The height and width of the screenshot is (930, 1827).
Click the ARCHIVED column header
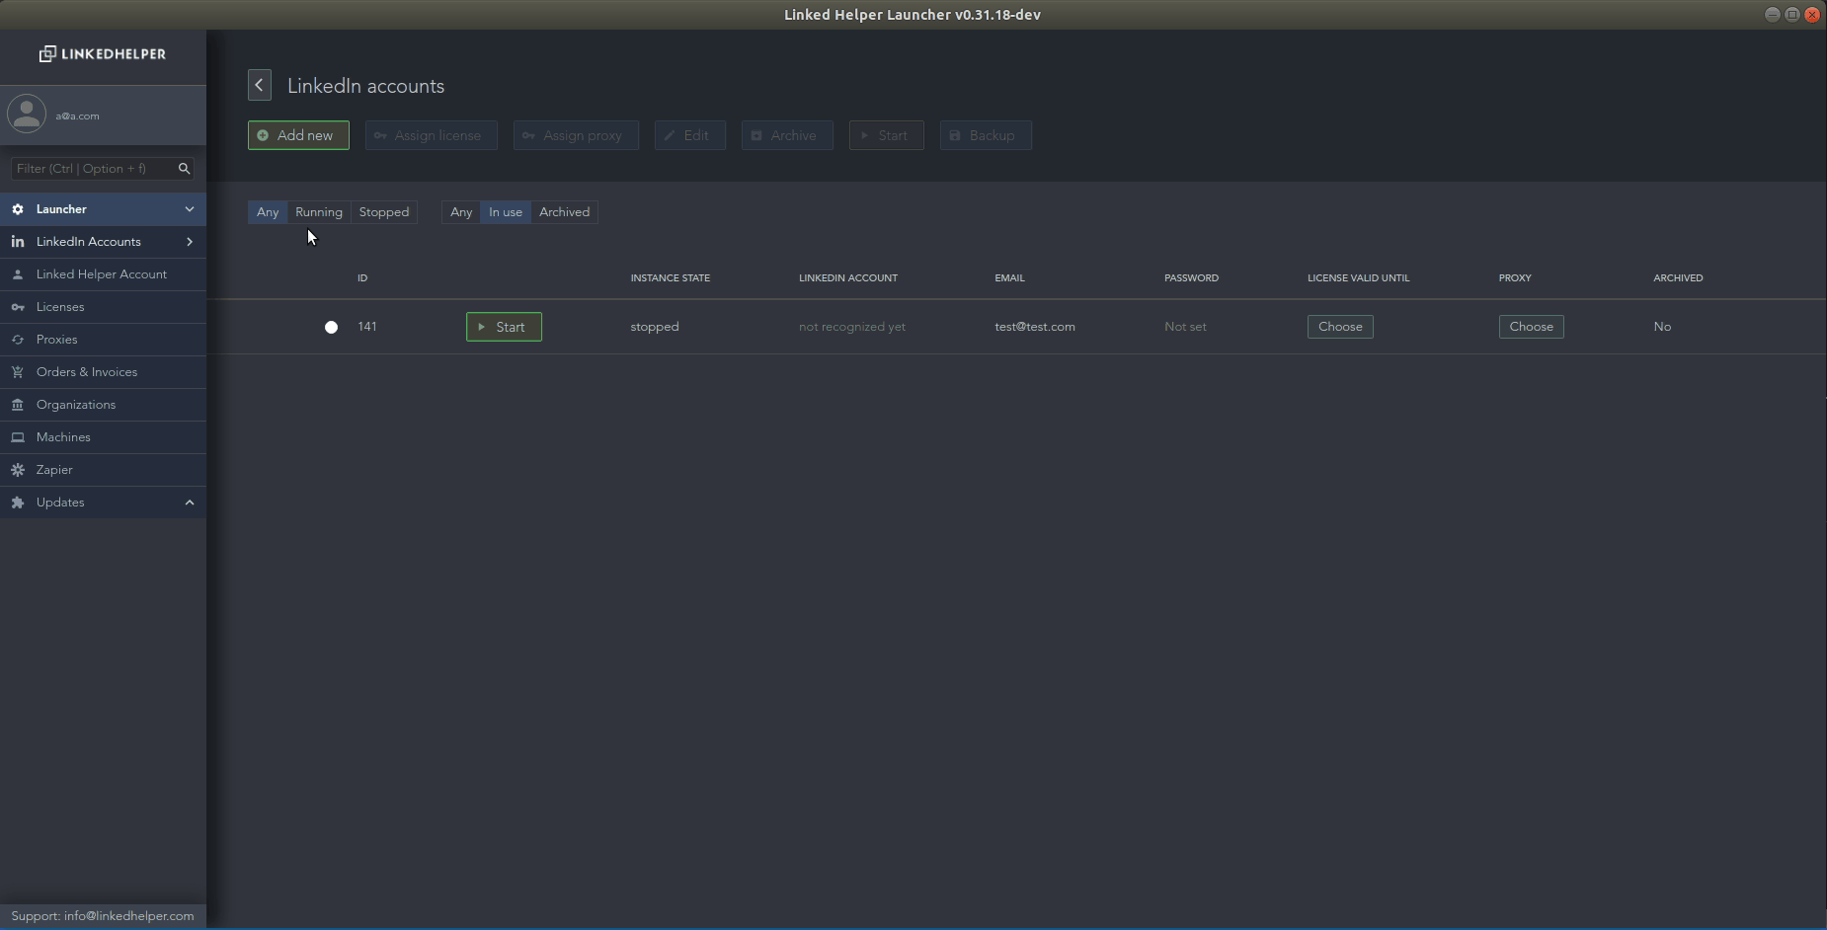[1678, 278]
